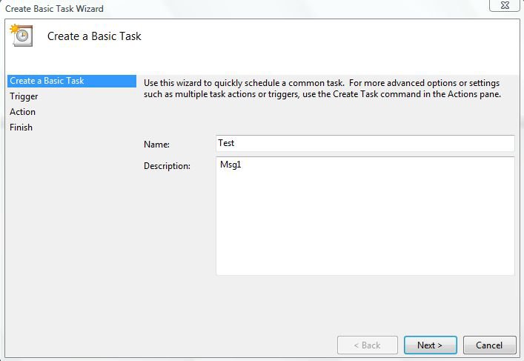Click the Description: label
This screenshot has width=524, height=361.
coord(167,166)
